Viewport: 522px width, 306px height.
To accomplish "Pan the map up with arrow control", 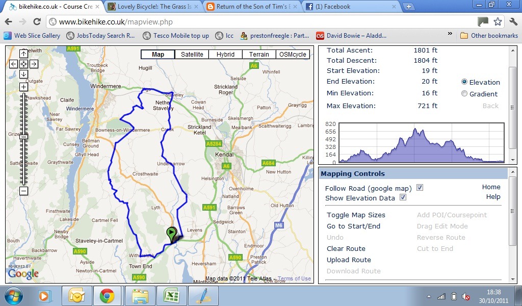I will 23,54.
